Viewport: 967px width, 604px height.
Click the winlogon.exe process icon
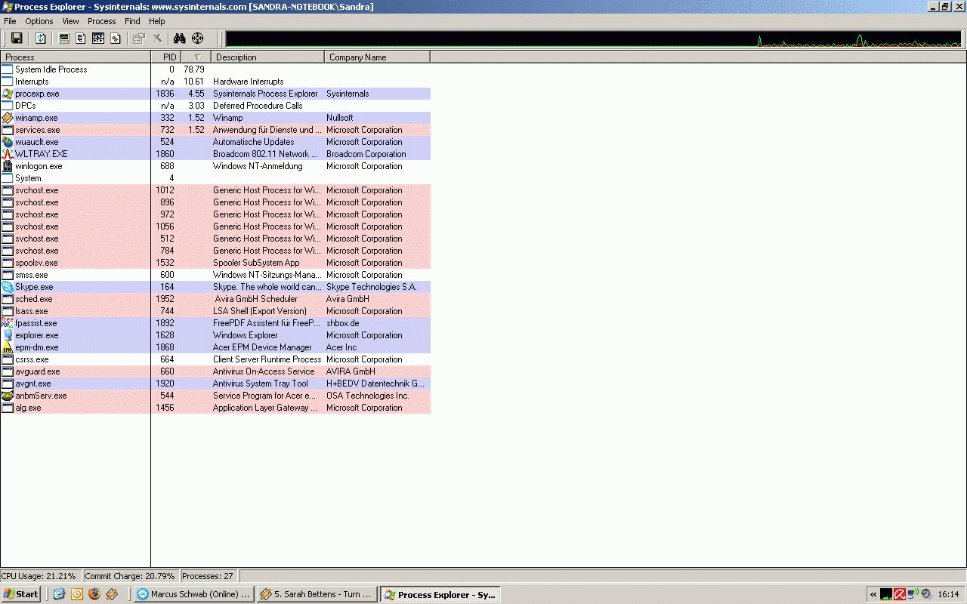[x=8, y=166]
